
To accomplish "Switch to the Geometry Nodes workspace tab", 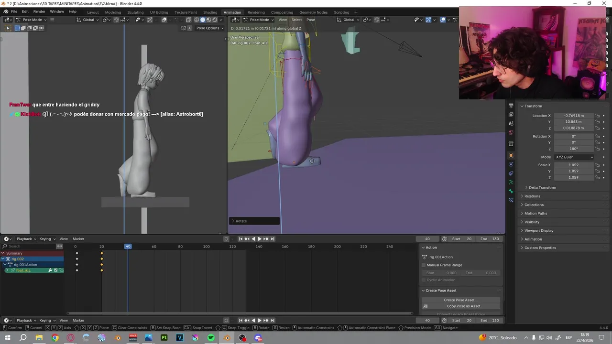I will pyautogui.click(x=313, y=12).
